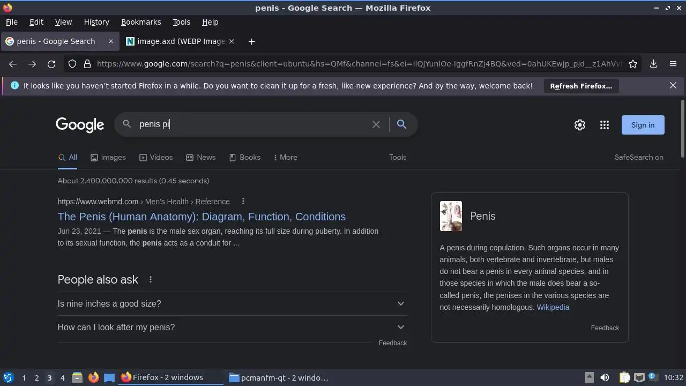Screen dimensions: 686x386
Task: Expand 'How can I look after my penis?' question
Action: coord(232,327)
